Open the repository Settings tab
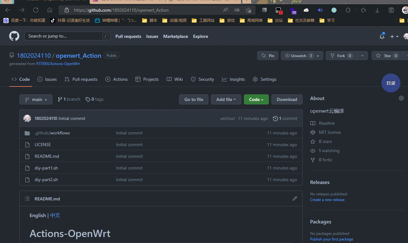 [264, 79]
